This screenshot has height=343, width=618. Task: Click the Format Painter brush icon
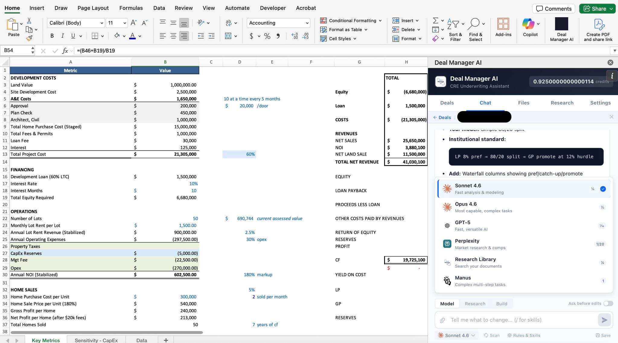(x=29, y=38)
